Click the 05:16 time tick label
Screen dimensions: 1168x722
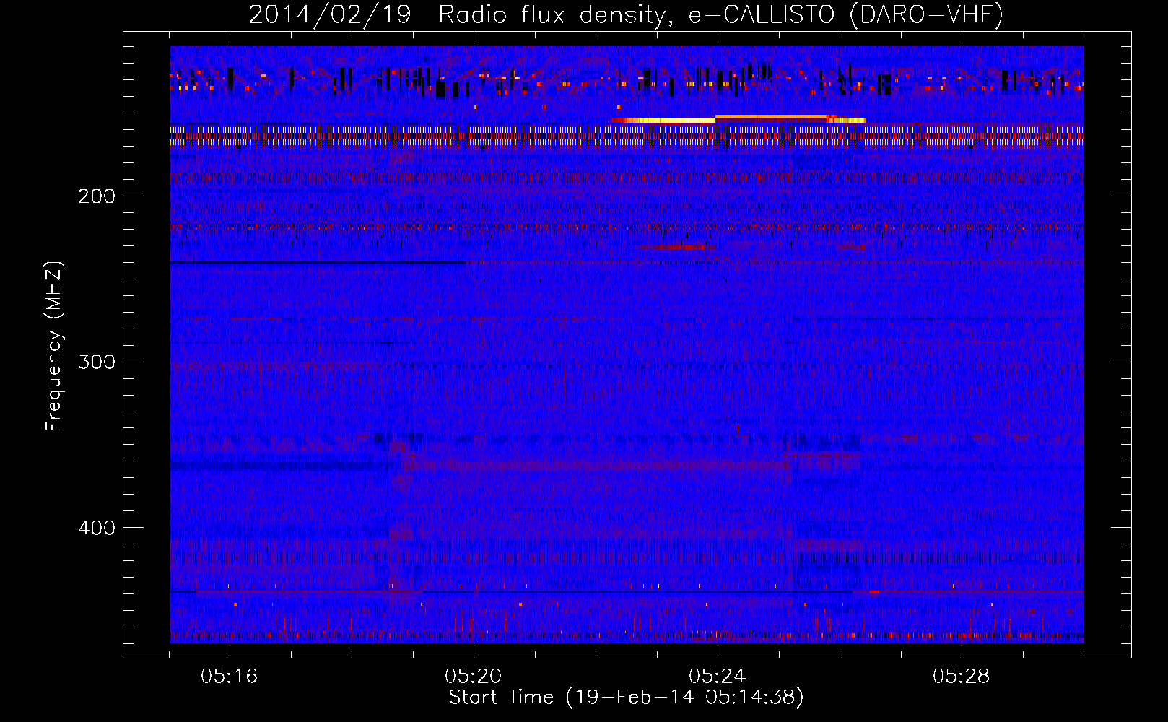click(230, 677)
